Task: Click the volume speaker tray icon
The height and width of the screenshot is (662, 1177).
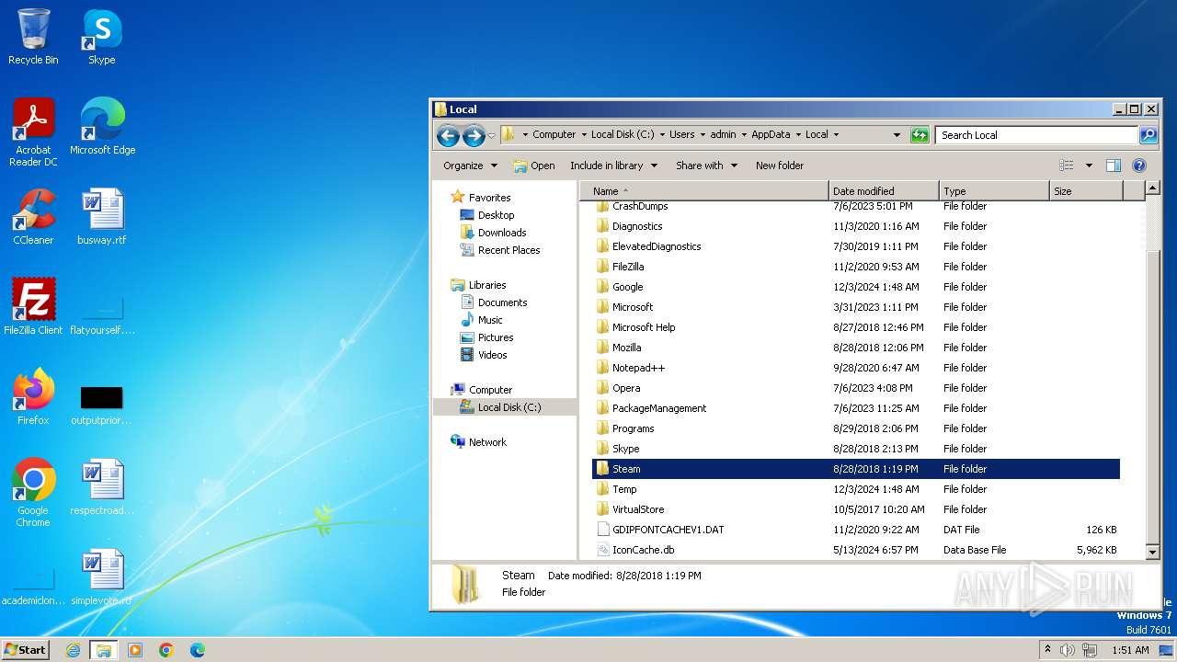Action: (x=1068, y=650)
